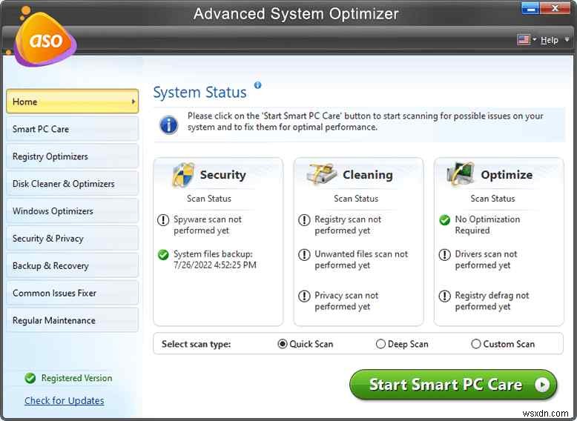Click the US flag language icon
This screenshot has width=577, height=421.
click(524, 40)
